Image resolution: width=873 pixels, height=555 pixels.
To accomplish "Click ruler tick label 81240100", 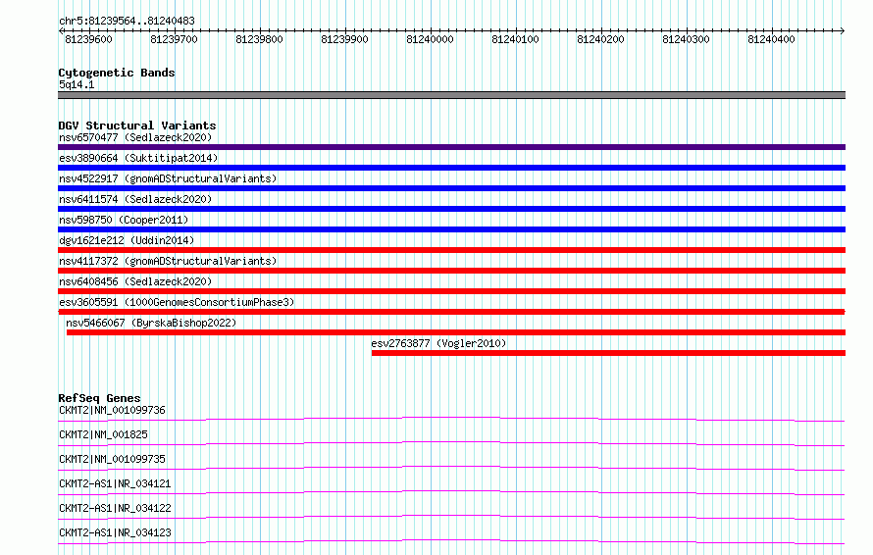I will click(x=515, y=39).
